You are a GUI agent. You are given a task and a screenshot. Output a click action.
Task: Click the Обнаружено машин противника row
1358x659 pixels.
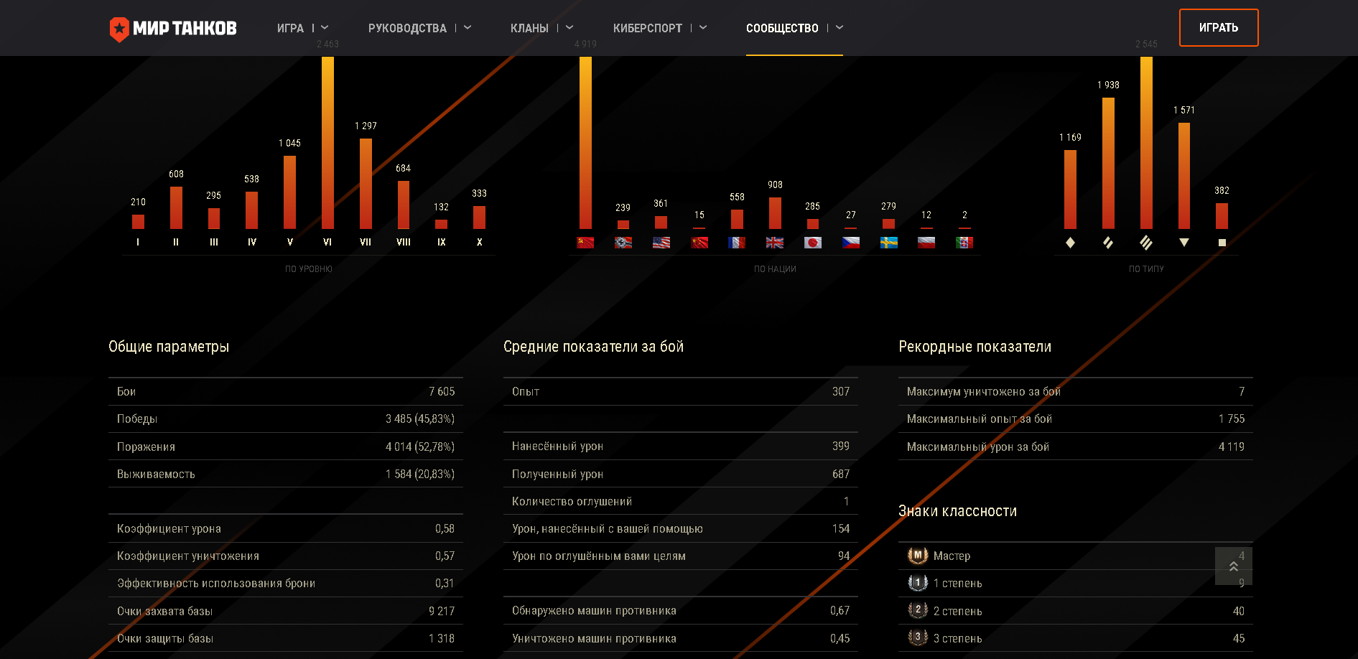tap(681, 610)
